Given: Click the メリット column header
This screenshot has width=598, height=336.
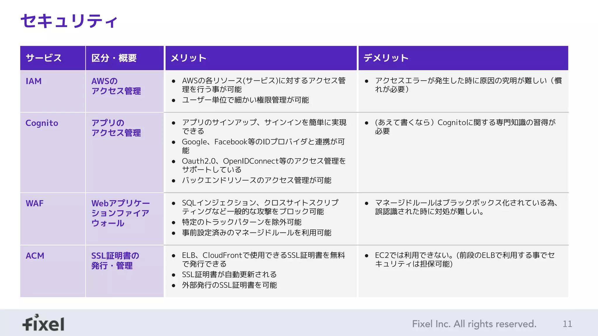Looking at the screenshot, I should coord(189,58).
